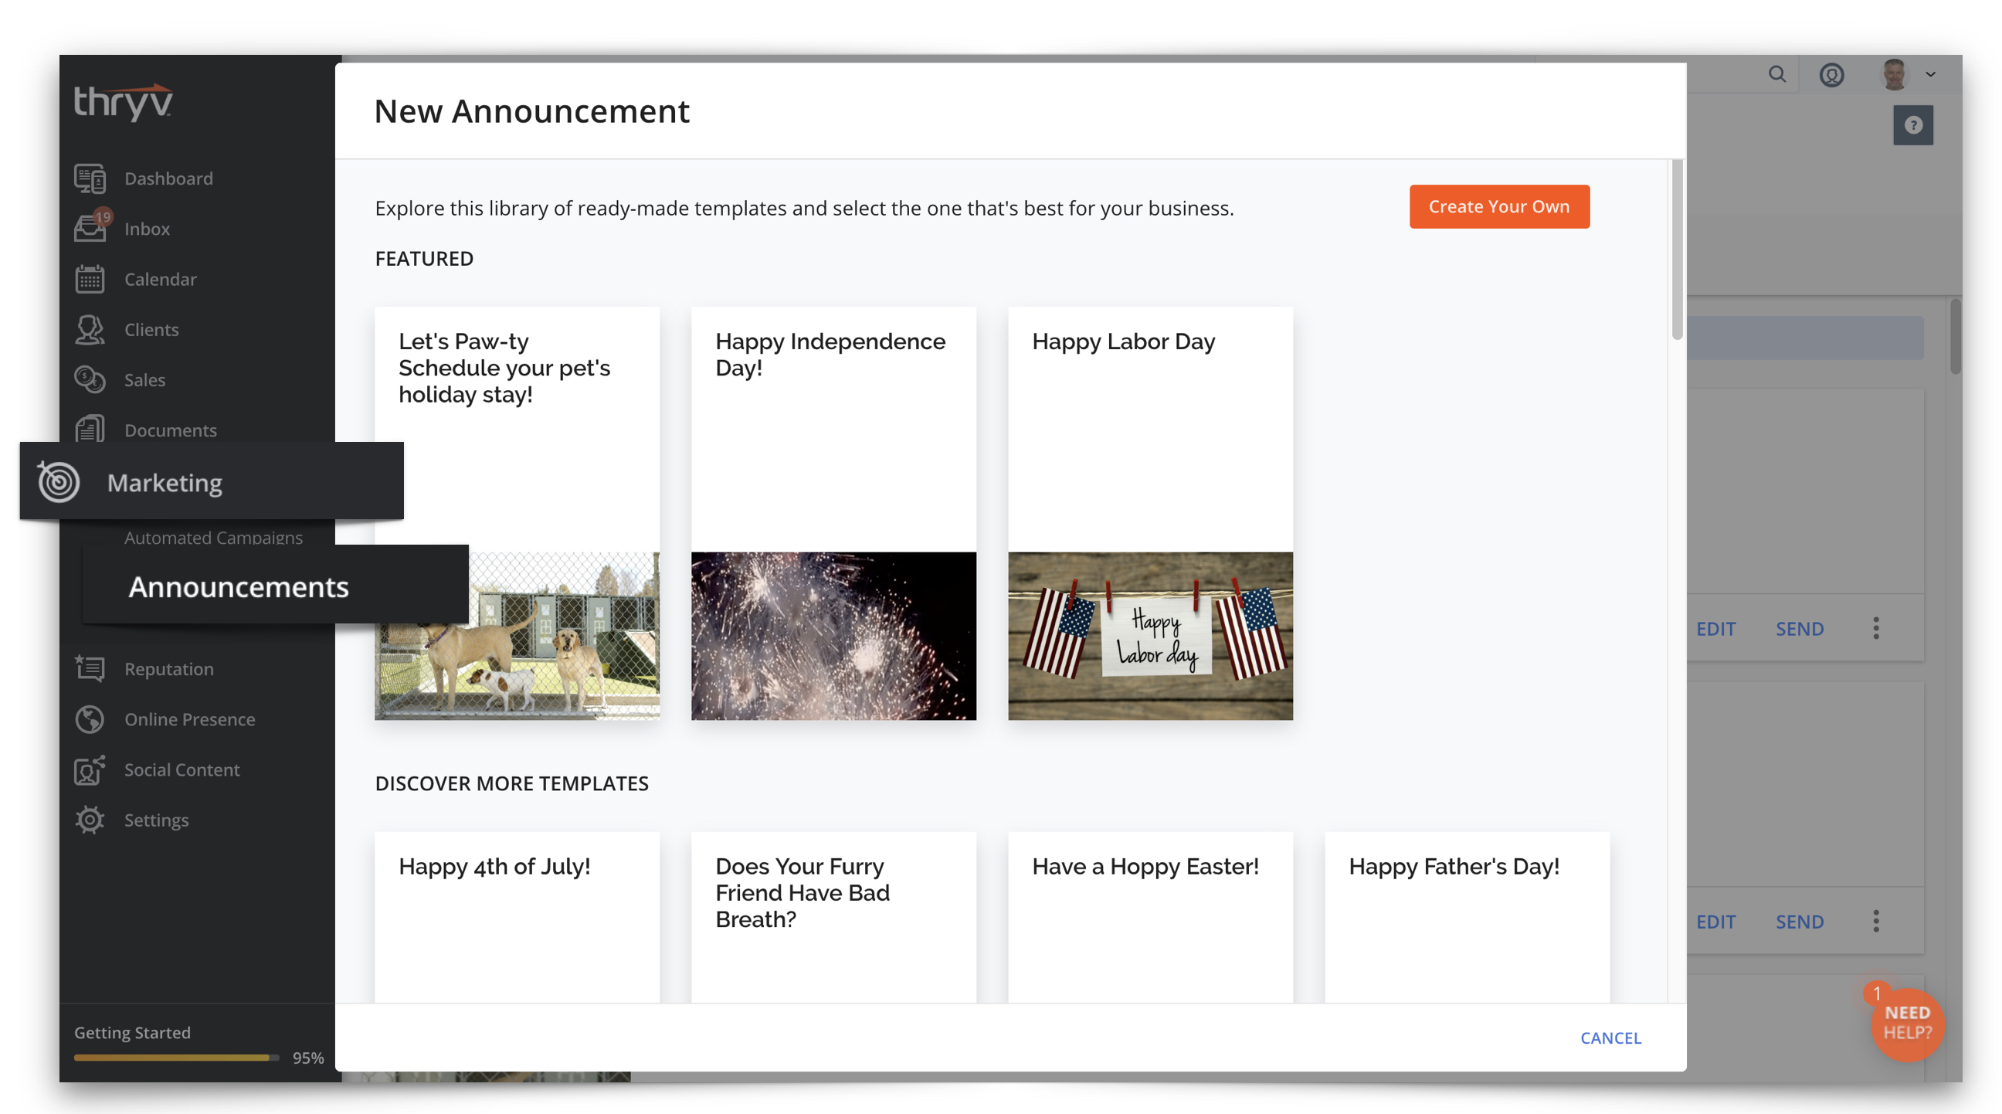This screenshot has width=2002, height=1114.
Task: Click FEATURED section heading
Action: click(x=423, y=258)
